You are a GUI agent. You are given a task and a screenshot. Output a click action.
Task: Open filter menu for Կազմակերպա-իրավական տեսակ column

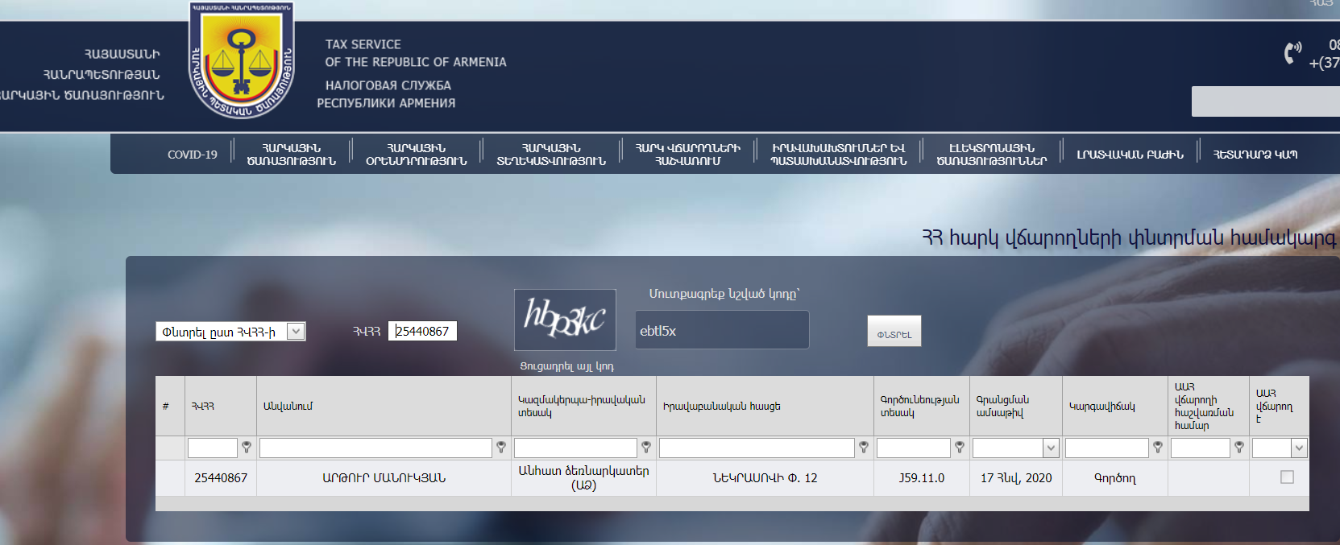(646, 448)
